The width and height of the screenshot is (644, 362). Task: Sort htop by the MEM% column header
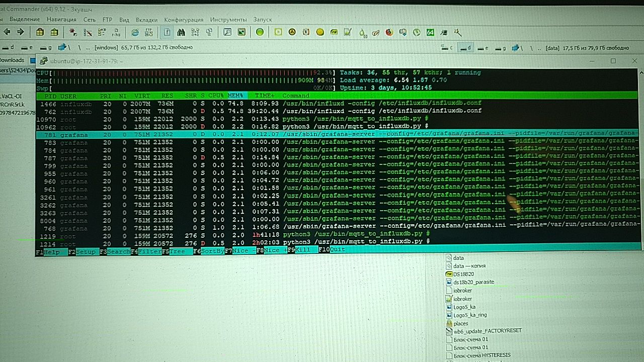[235, 96]
